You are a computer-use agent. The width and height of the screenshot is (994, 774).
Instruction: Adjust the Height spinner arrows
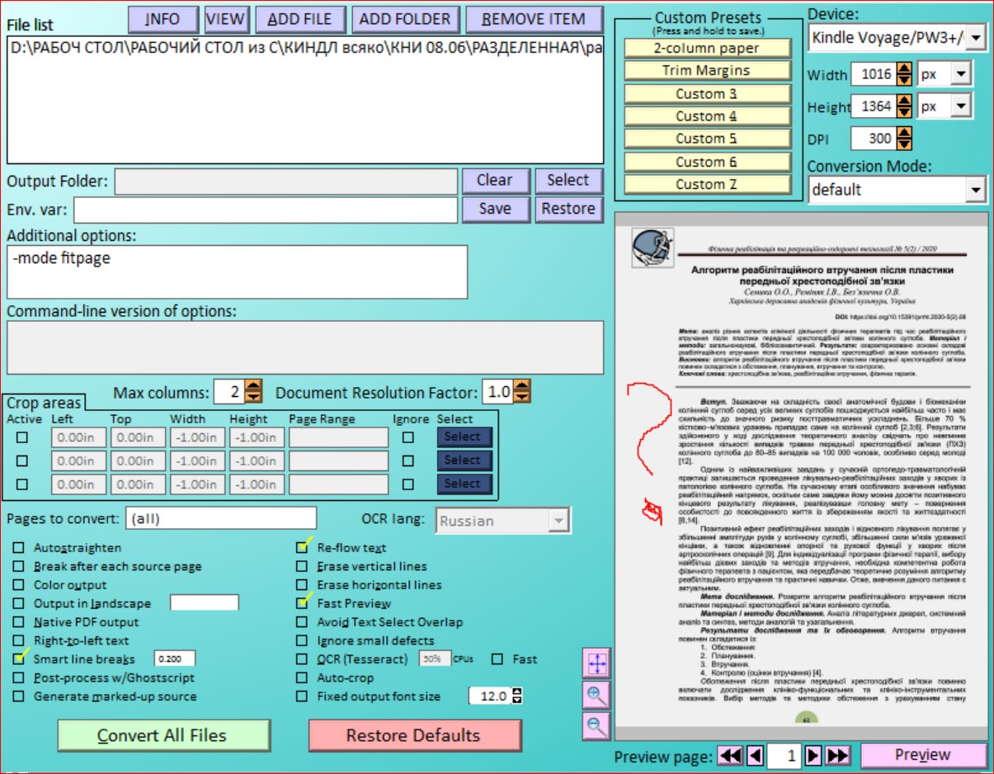click(x=903, y=106)
